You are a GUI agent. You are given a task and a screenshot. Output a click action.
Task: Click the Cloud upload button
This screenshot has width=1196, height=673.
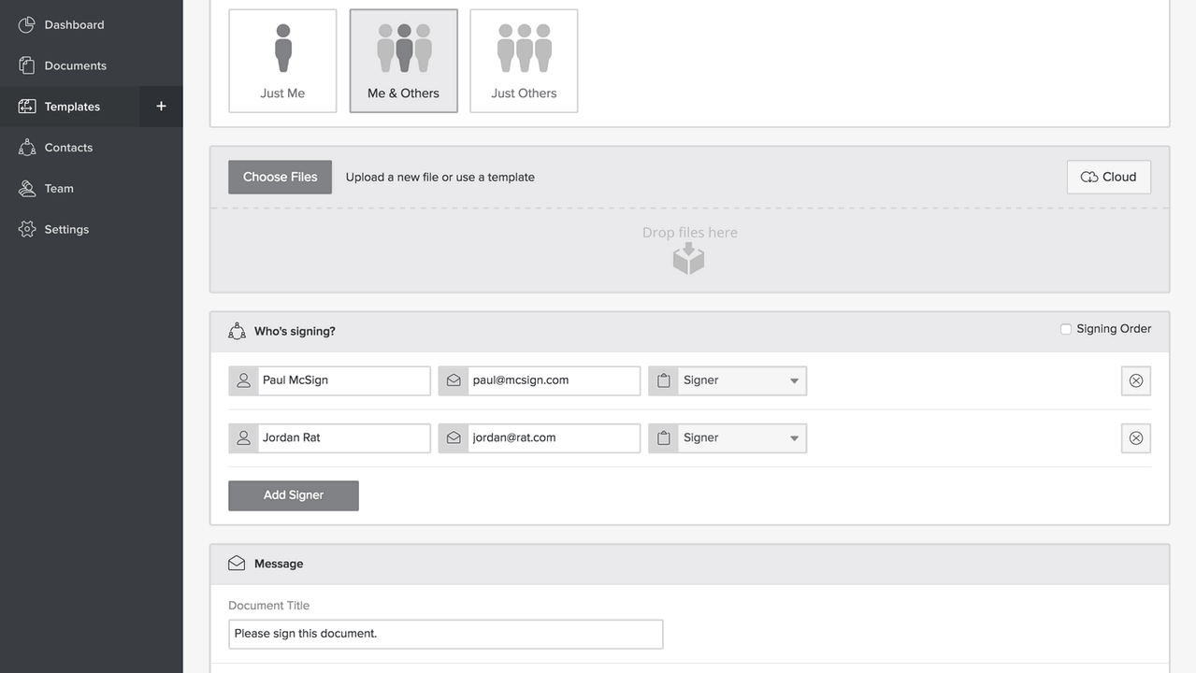pyautogui.click(x=1108, y=177)
